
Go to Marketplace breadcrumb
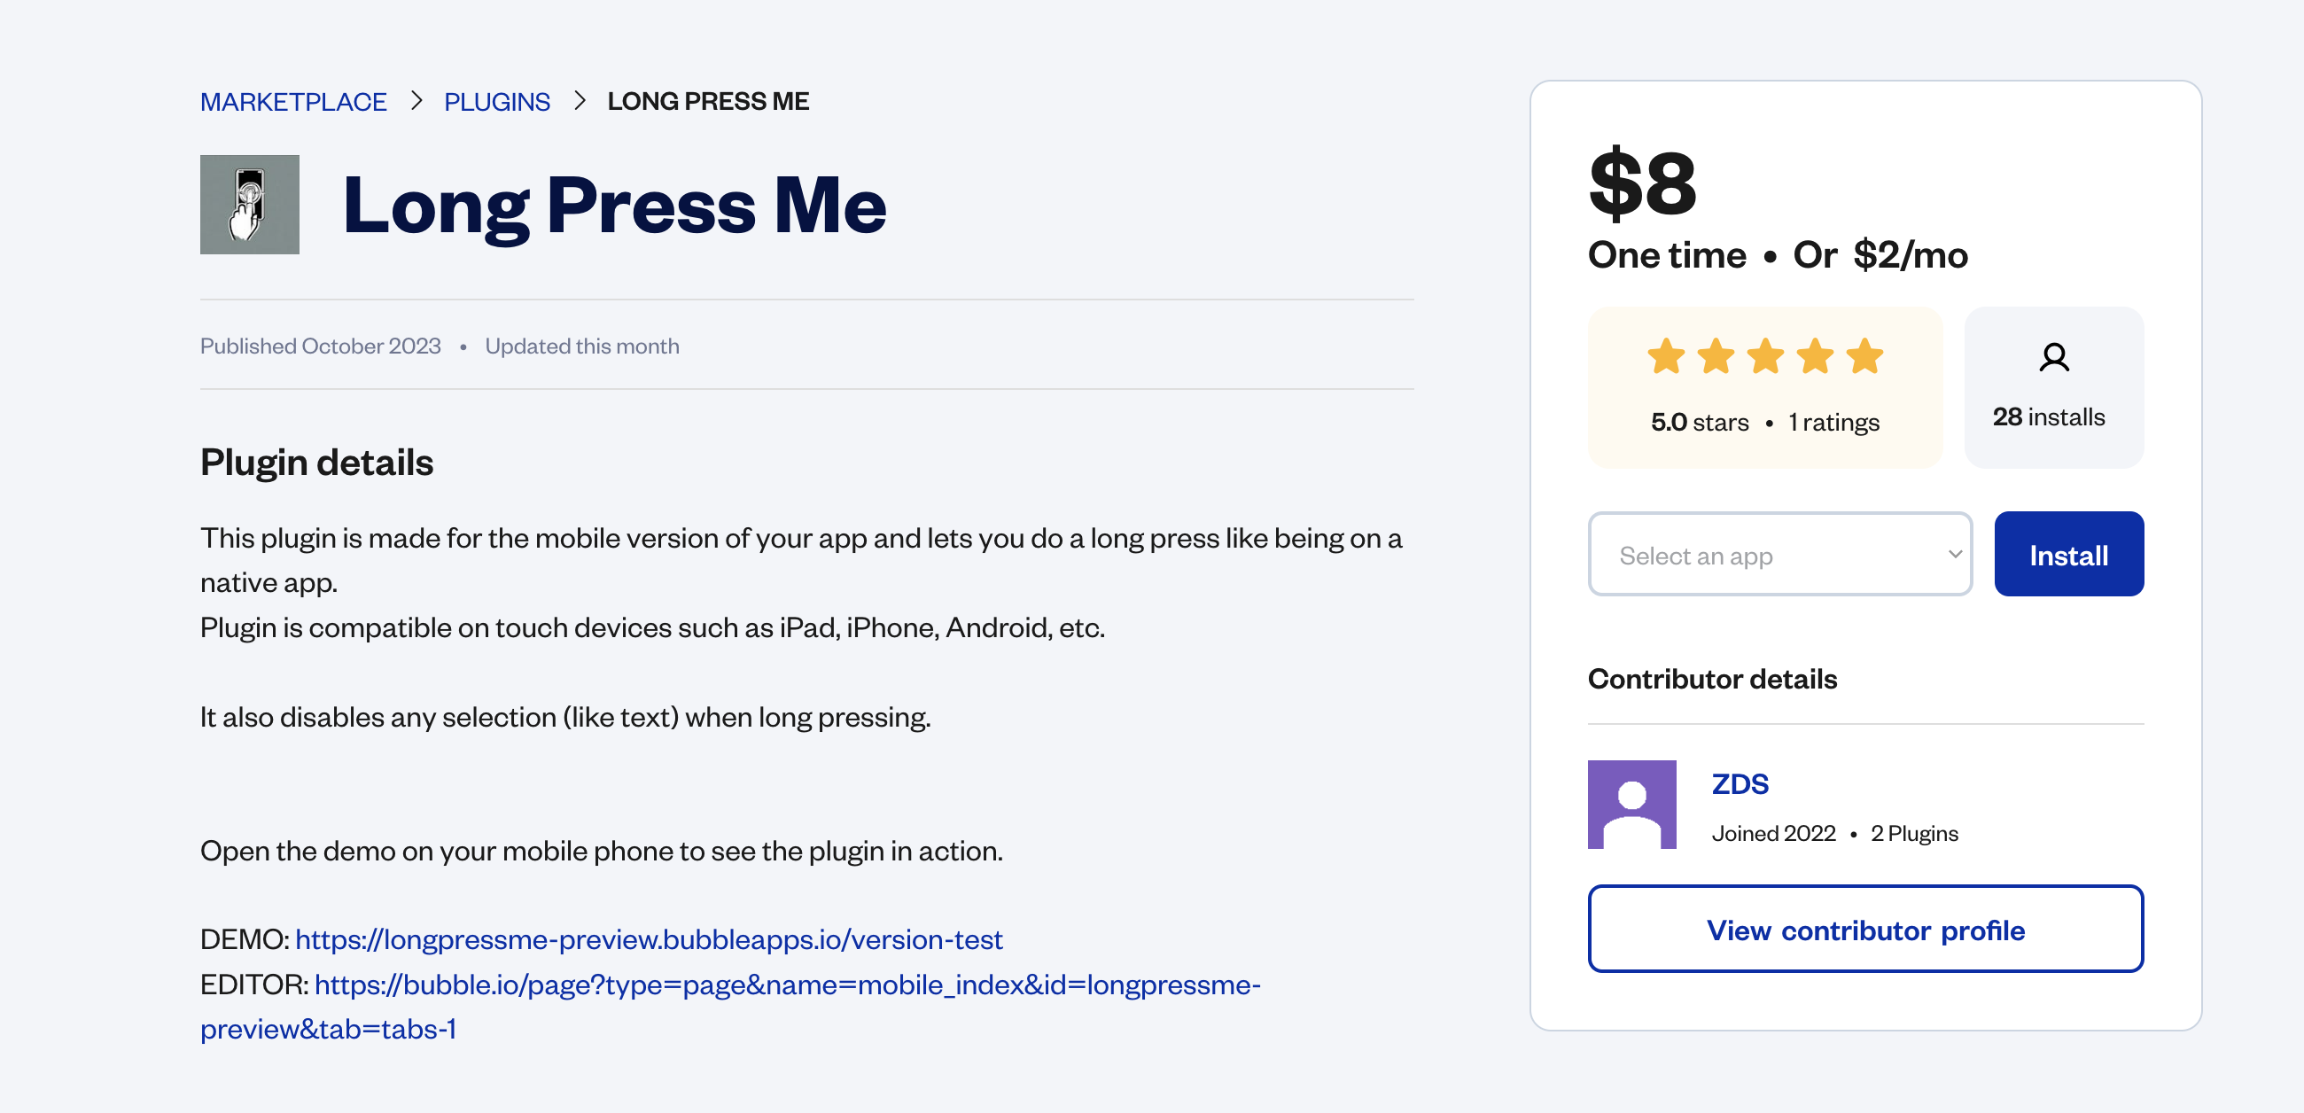pos(293,102)
